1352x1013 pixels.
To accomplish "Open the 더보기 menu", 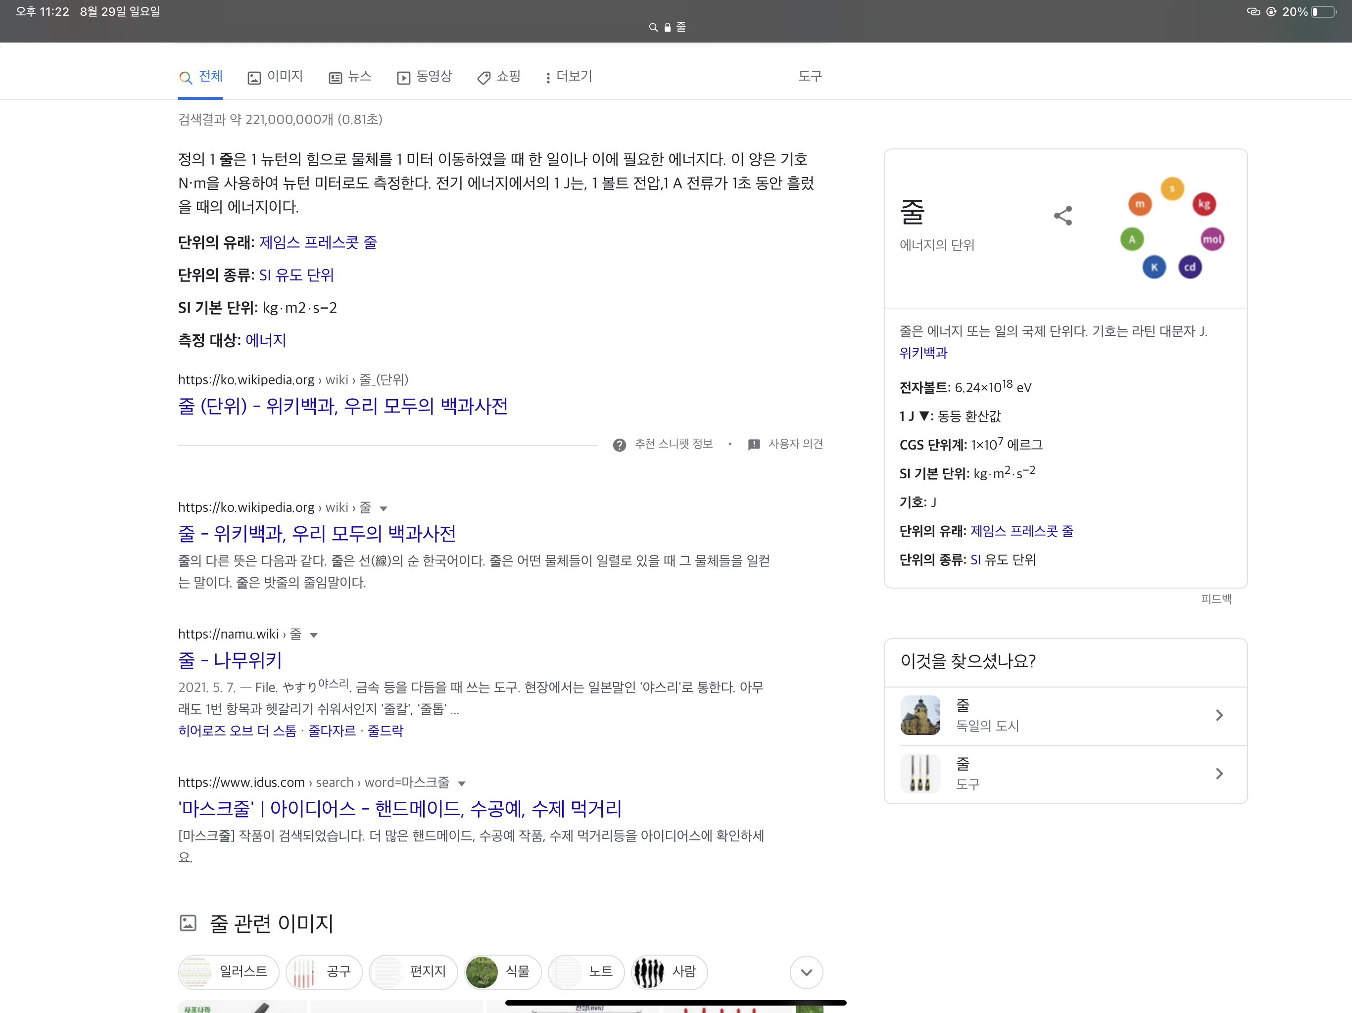I will point(569,76).
